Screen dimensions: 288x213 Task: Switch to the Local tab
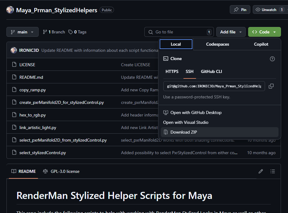click(x=176, y=44)
